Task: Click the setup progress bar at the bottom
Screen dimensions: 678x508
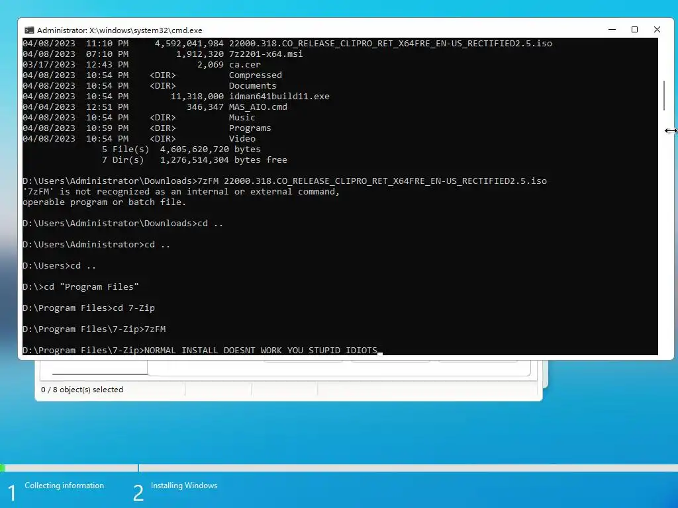Action: tap(339, 468)
